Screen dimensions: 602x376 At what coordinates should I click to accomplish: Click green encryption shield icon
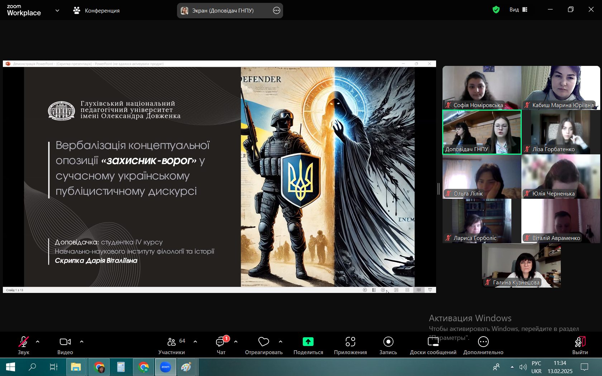click(496, 10)
